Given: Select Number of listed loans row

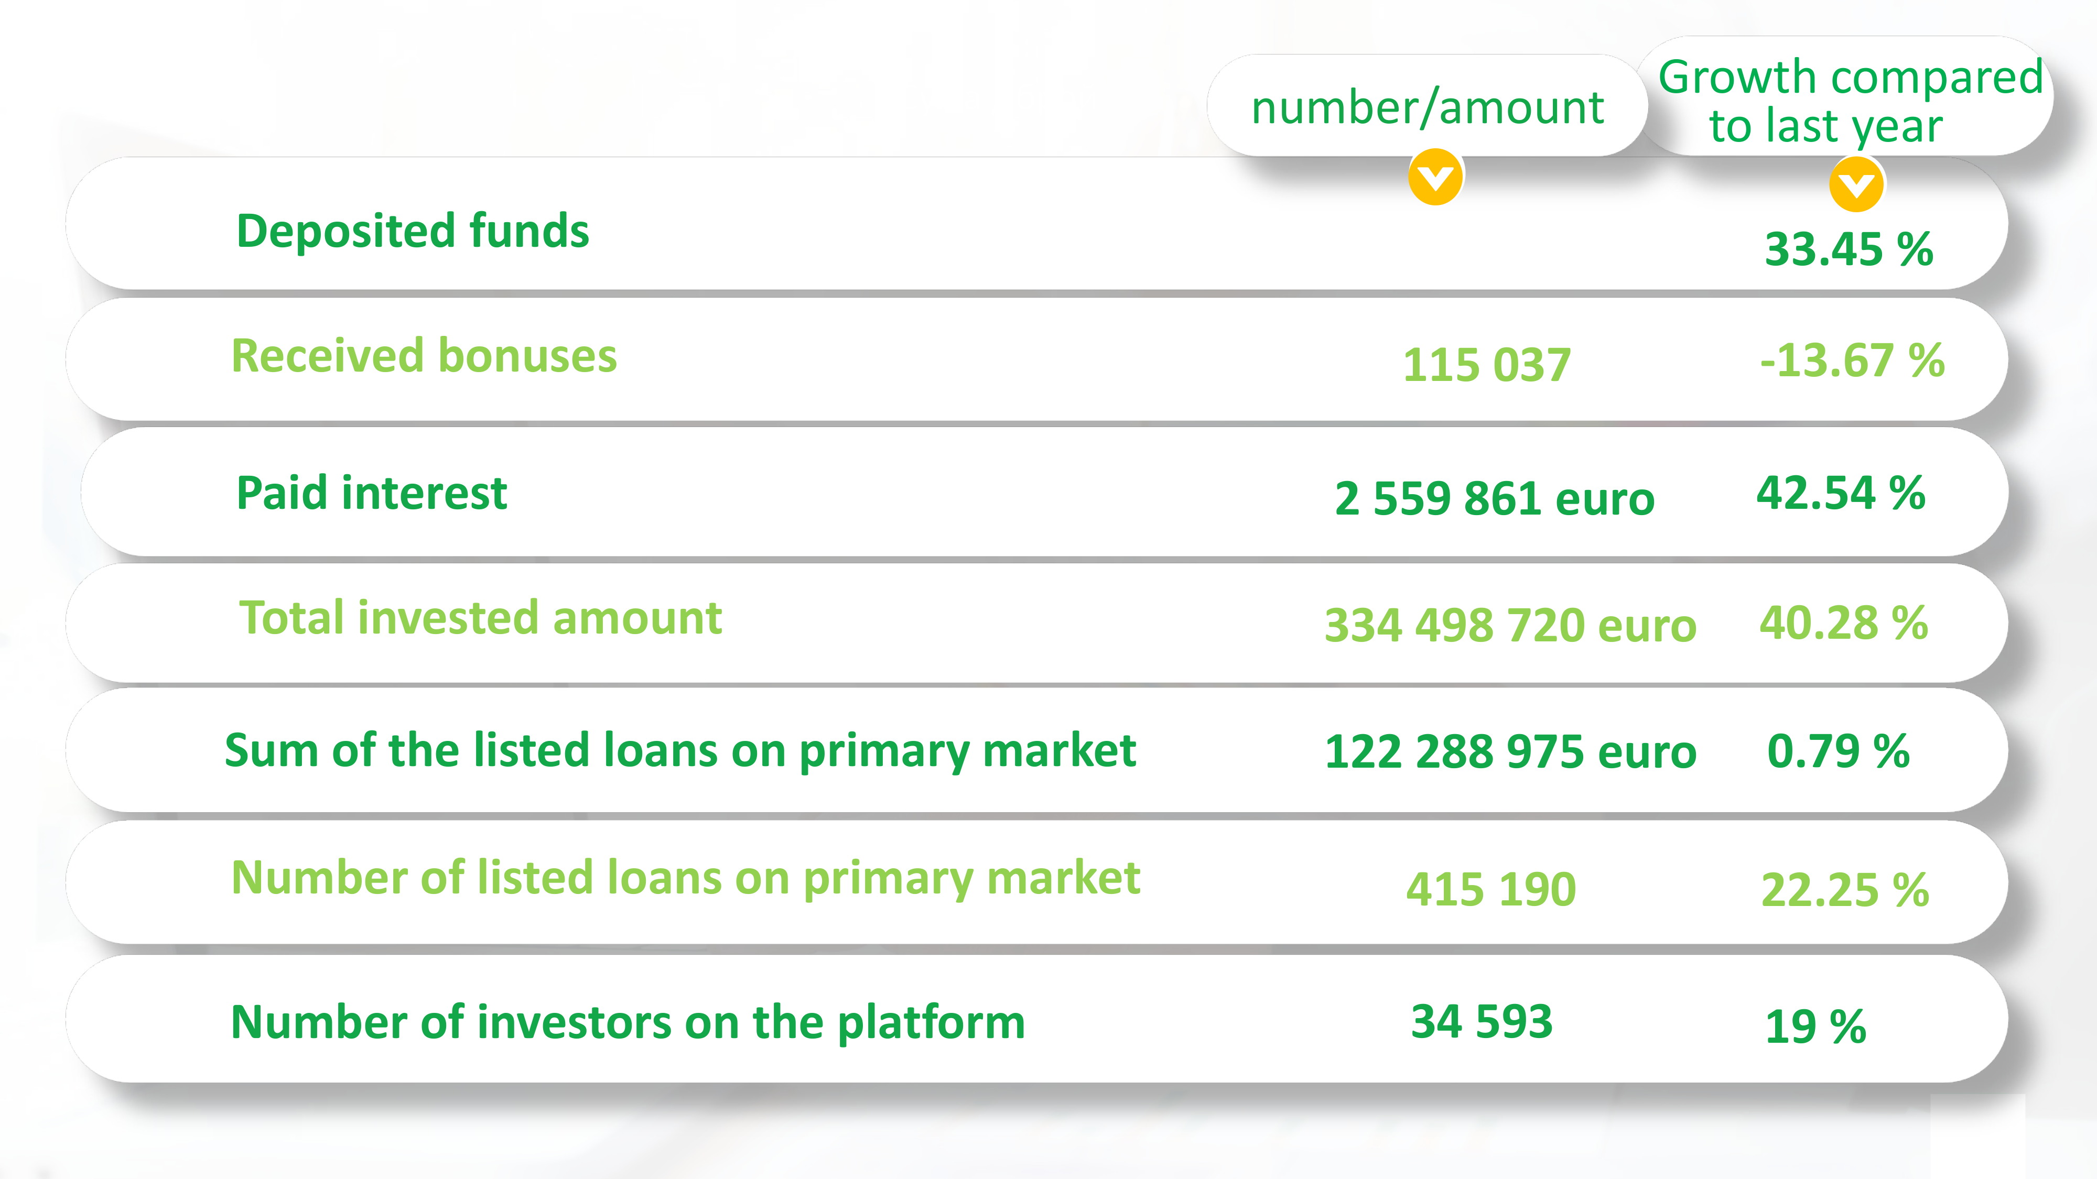Looking at the screenshot, I should (x=1036, y=883).
